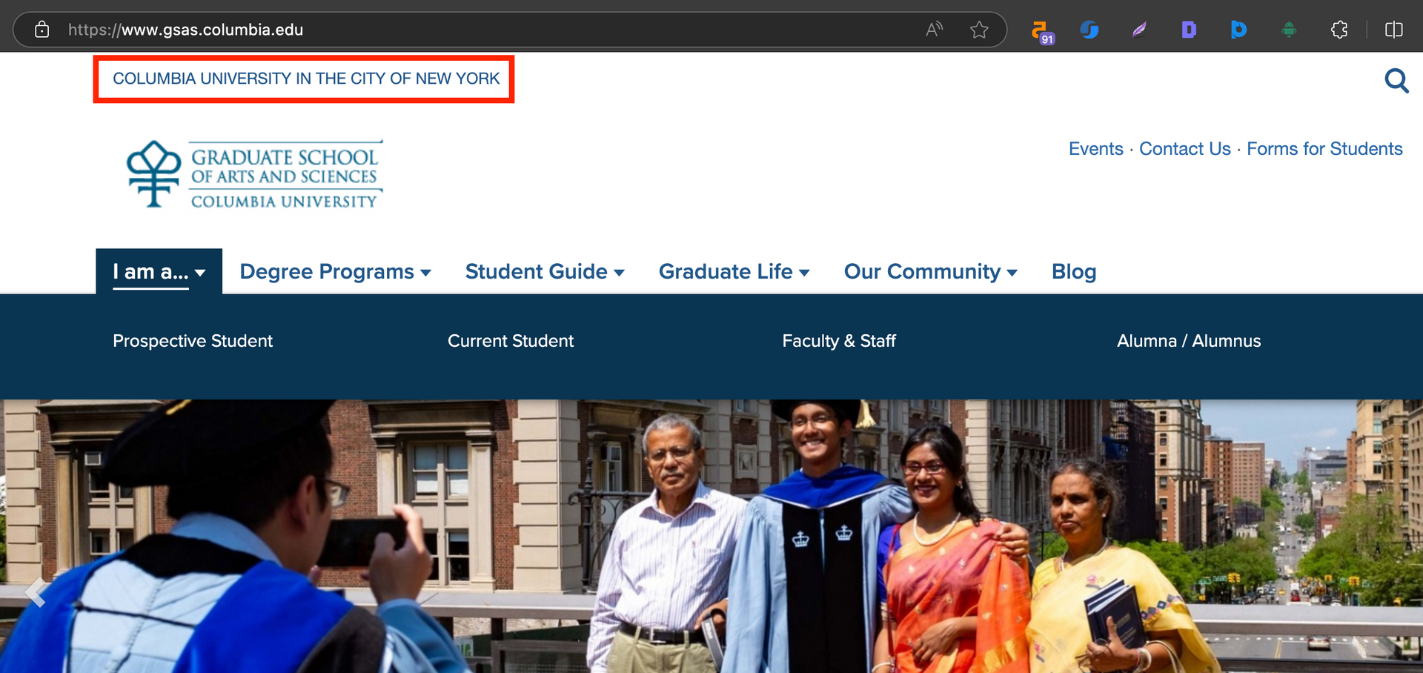The height and width of the screenshot is (673, 1423).
Task: Select Prospective Student from the submenu
Action: (x=193, y=341)
